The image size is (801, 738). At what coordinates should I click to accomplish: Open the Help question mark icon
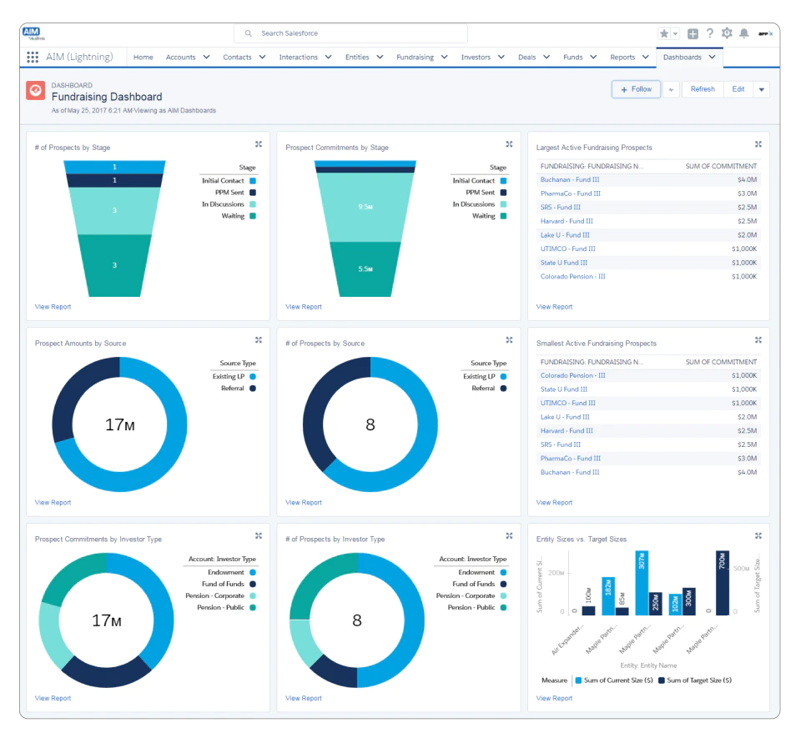click(709, 33)
